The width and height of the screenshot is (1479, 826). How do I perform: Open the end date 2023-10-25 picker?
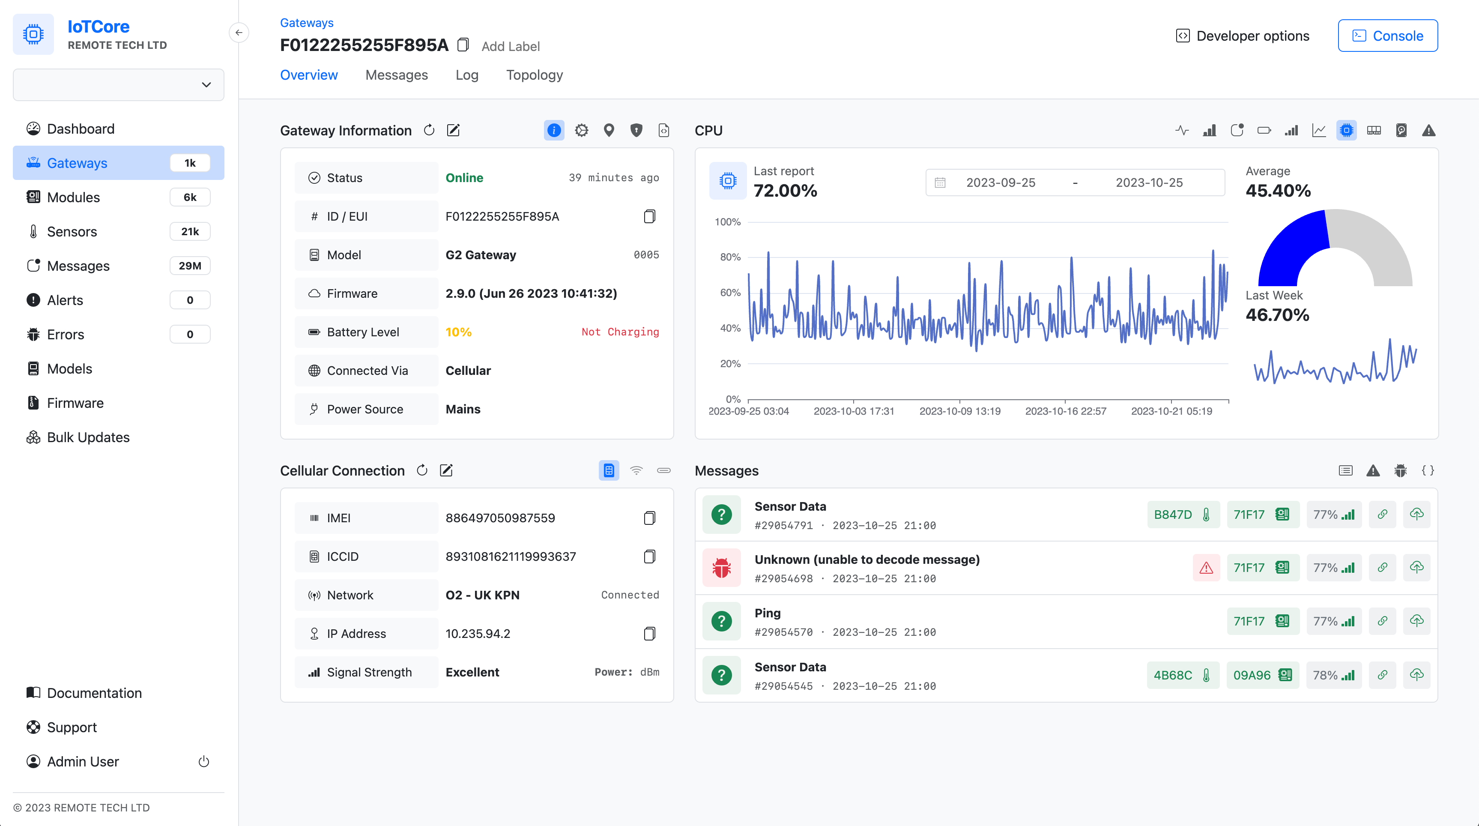click(x=1150, y=182)
